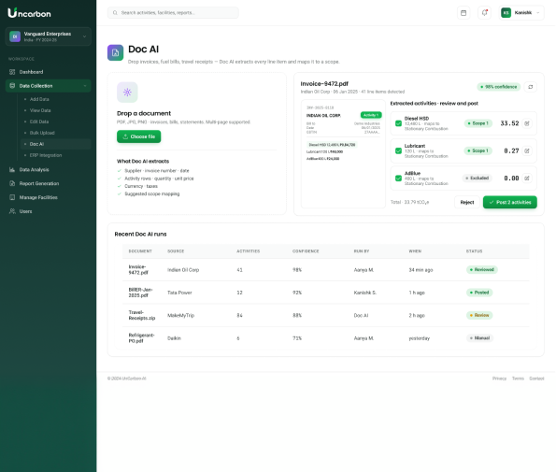
Task: Open the Kanishk user menu chevron
Action: coord(538,13)
